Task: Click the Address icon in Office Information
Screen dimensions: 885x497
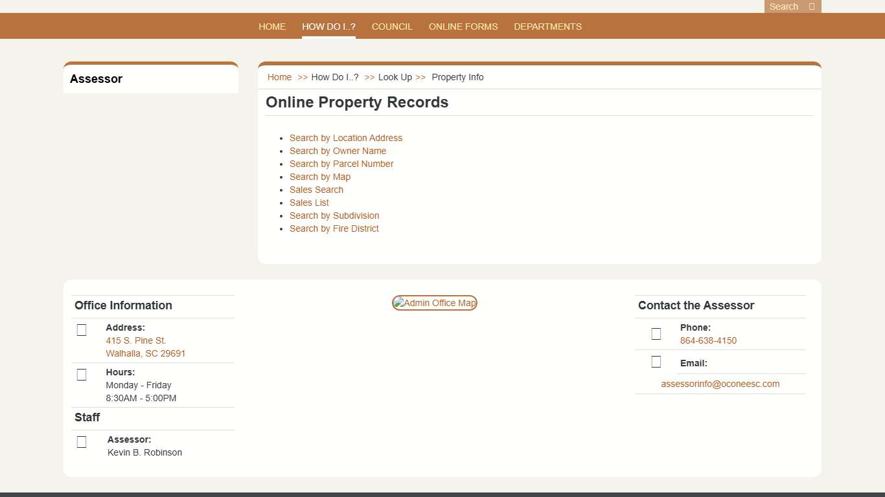Action: point(82,330)
